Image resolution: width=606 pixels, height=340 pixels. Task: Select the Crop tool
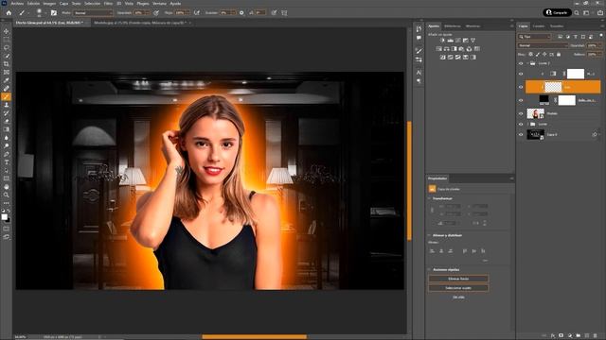click(x=7, y=64)
